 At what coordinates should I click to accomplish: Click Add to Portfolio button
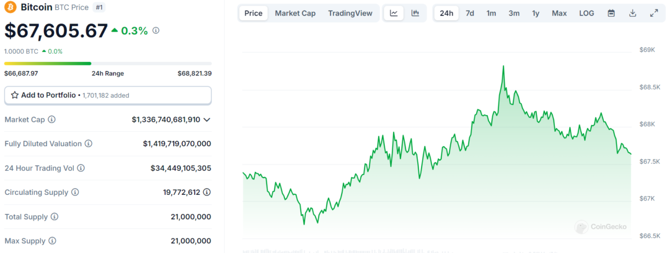108,95
